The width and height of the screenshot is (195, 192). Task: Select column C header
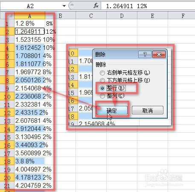[x=91, y=16]
